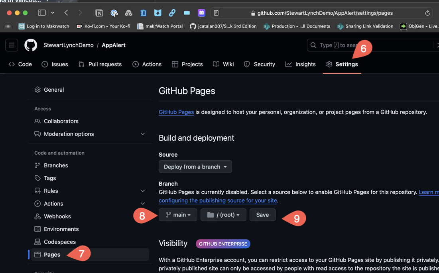Screen dimensions: 439x273
Task: Toggle the Safari sidebar button
Action: 42,13
